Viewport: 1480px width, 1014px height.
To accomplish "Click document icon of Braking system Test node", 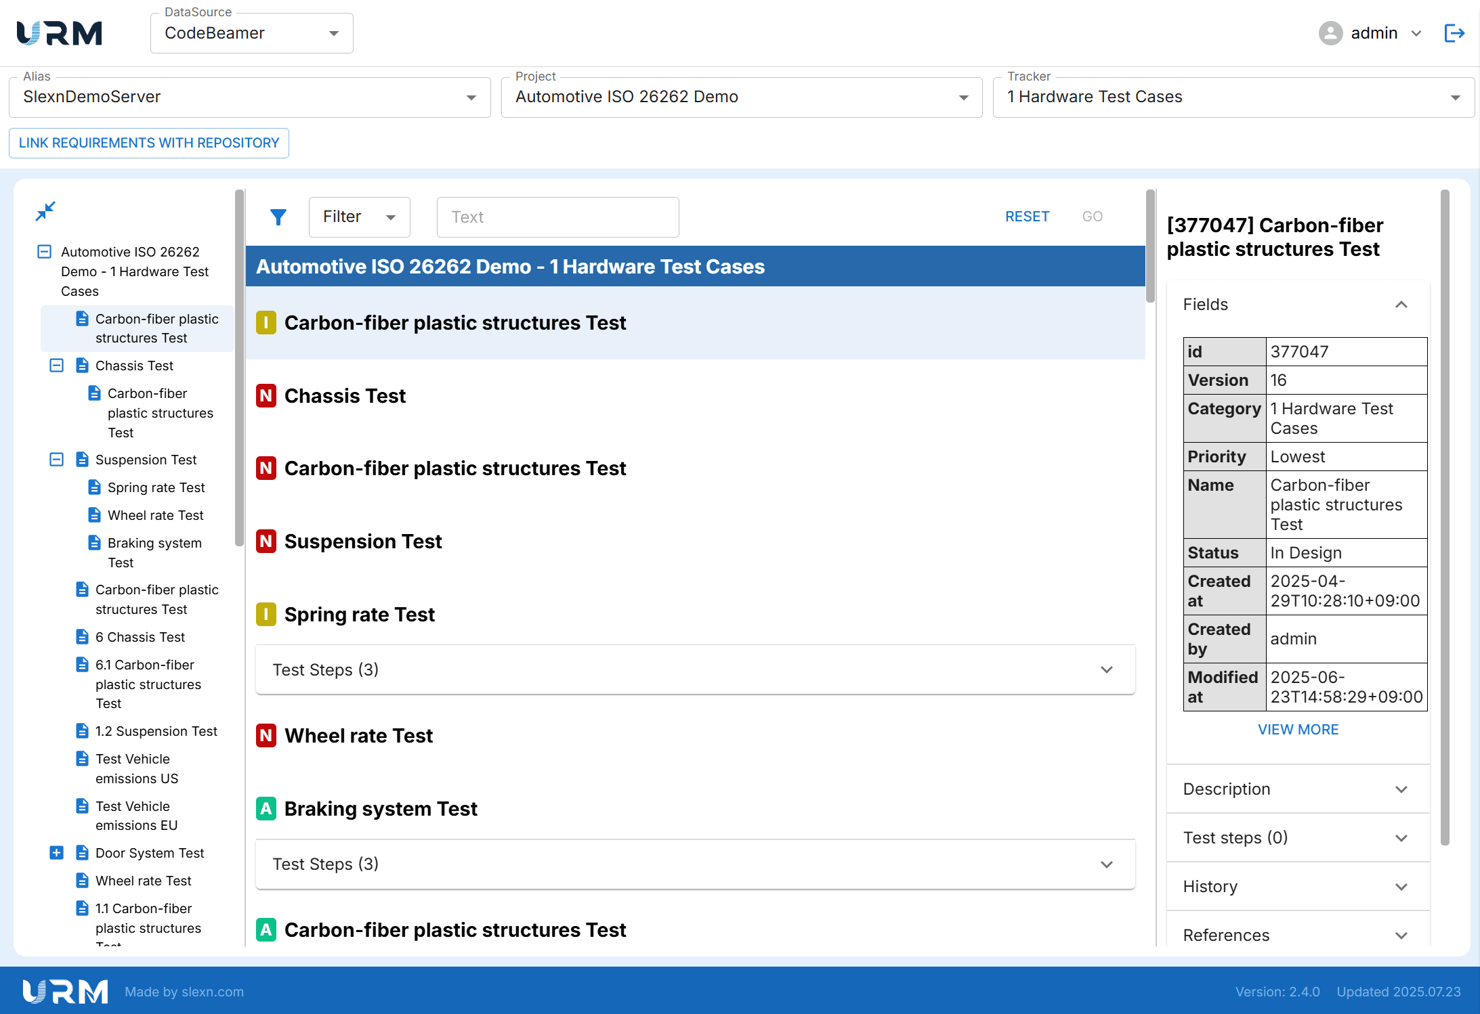I will point(95,543).
